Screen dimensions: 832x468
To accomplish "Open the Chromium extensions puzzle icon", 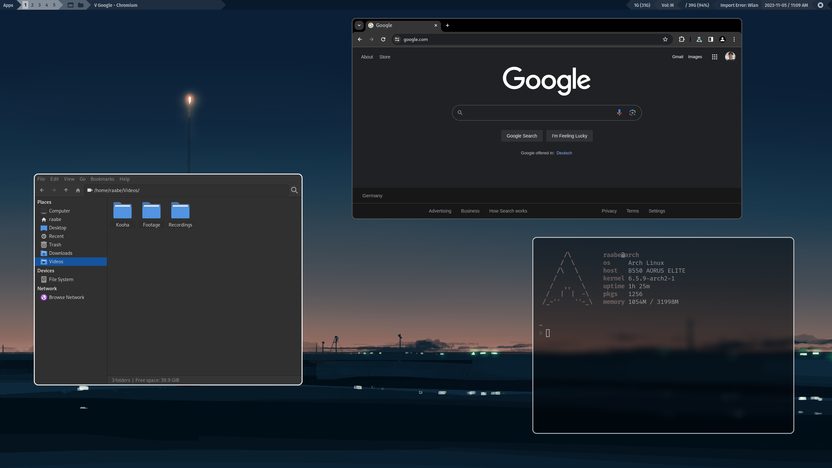I will pyautogui.click(x=682, y=39).
